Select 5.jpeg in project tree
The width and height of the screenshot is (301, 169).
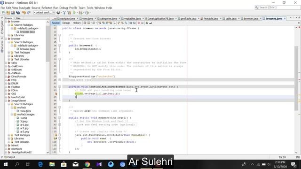24,121
